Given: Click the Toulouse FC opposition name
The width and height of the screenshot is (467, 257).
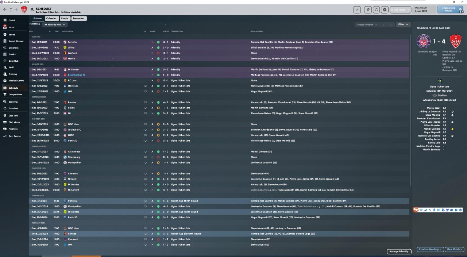Looking at the screenshot, I should (74, 130).
